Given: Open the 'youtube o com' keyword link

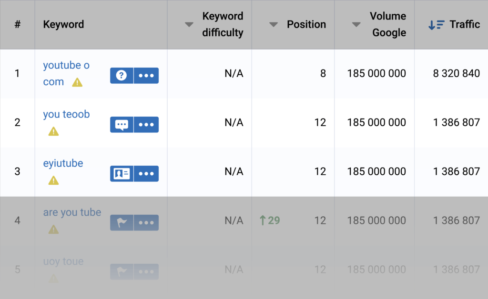Looking at the screenshot, I should click(66, 73).
